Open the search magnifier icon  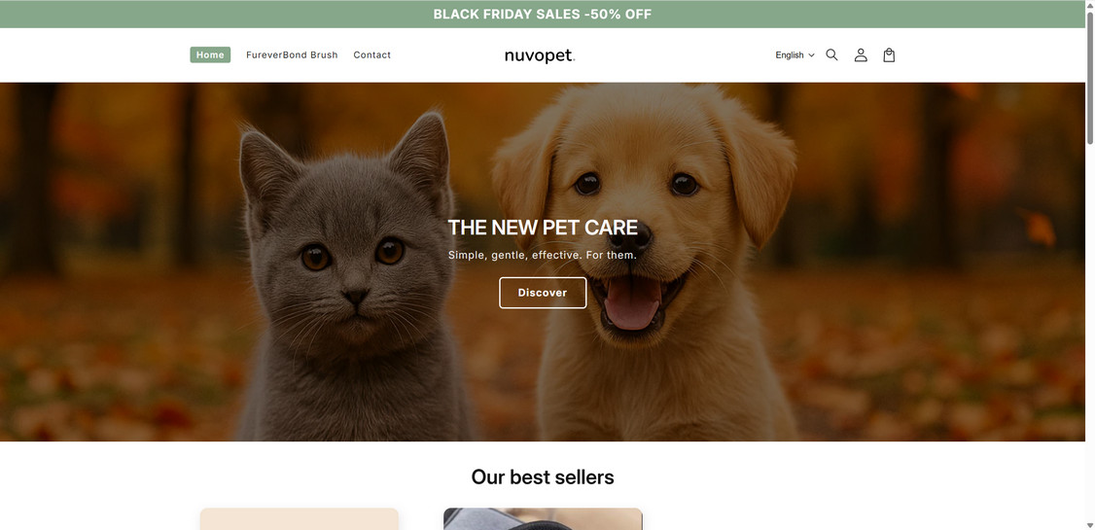(831, 55)
